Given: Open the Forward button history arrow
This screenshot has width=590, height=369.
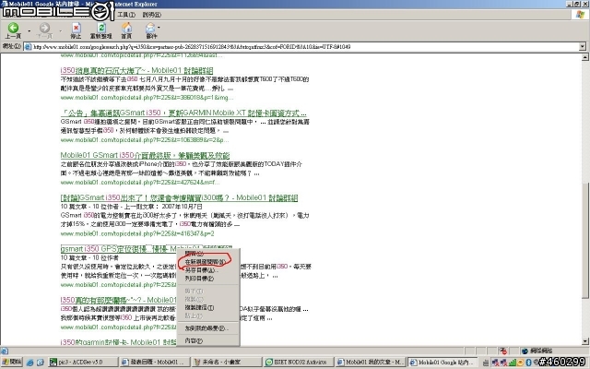Looking at the screenshot, I should [x=60, y=30].
